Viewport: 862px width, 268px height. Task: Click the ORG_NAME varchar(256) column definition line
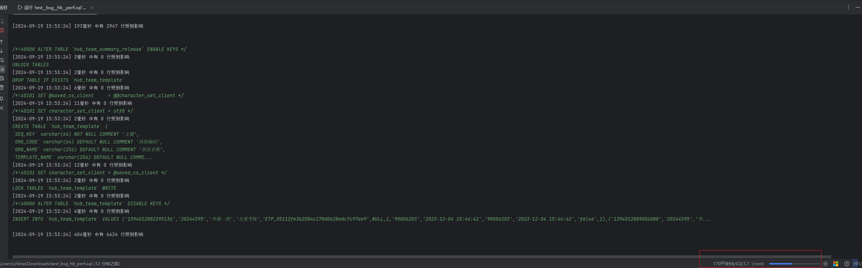89,149
